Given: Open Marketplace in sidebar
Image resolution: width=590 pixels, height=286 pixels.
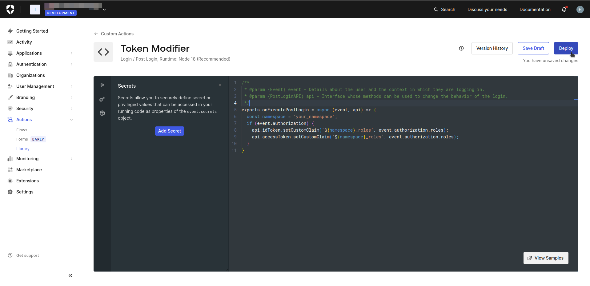Looking at the screenshot, I should point(29,170).
